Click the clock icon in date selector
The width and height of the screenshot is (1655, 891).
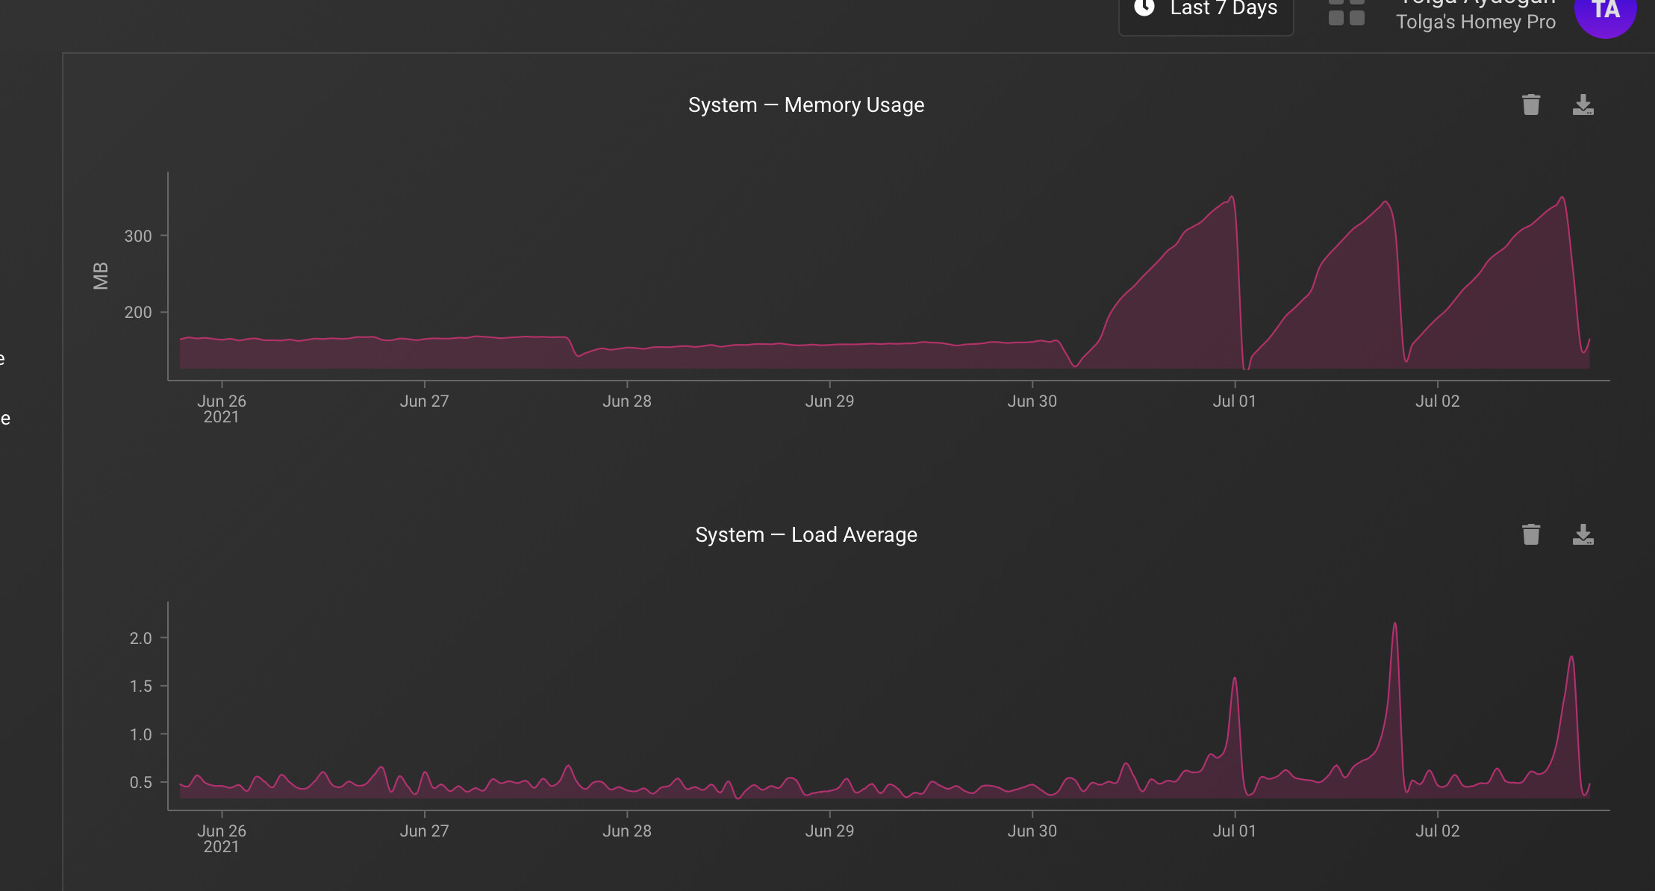pyautogui.click(x=1144, y=7)
